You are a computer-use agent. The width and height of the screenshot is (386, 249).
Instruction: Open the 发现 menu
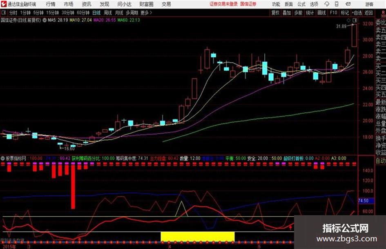pyautogui.click(x=105, y=4)
